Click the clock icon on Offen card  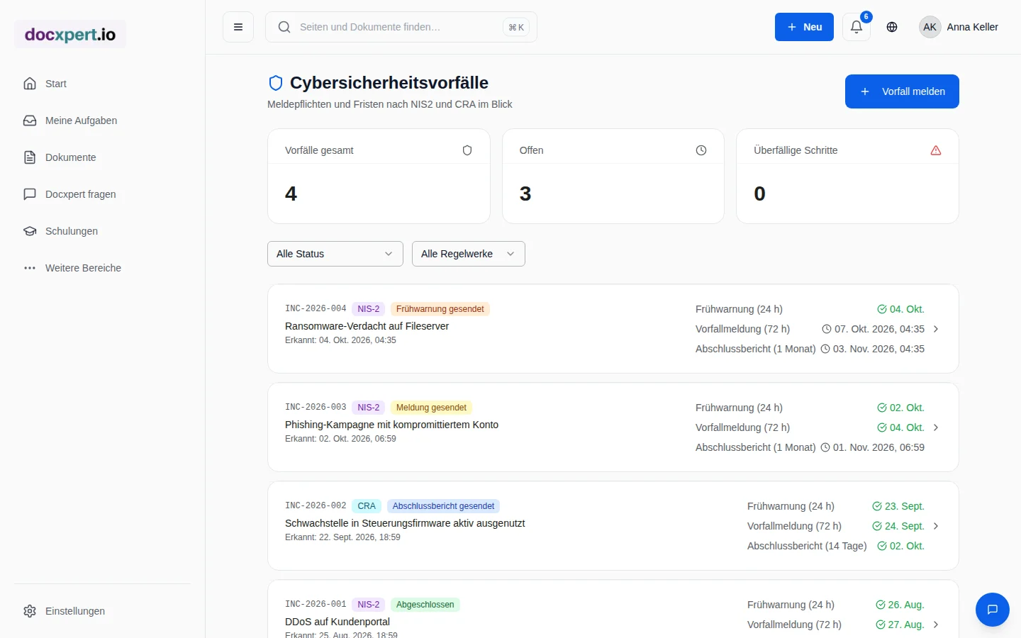(x=701, y=150)
